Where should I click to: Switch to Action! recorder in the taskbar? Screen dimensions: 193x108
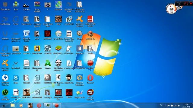coord(56,105)
